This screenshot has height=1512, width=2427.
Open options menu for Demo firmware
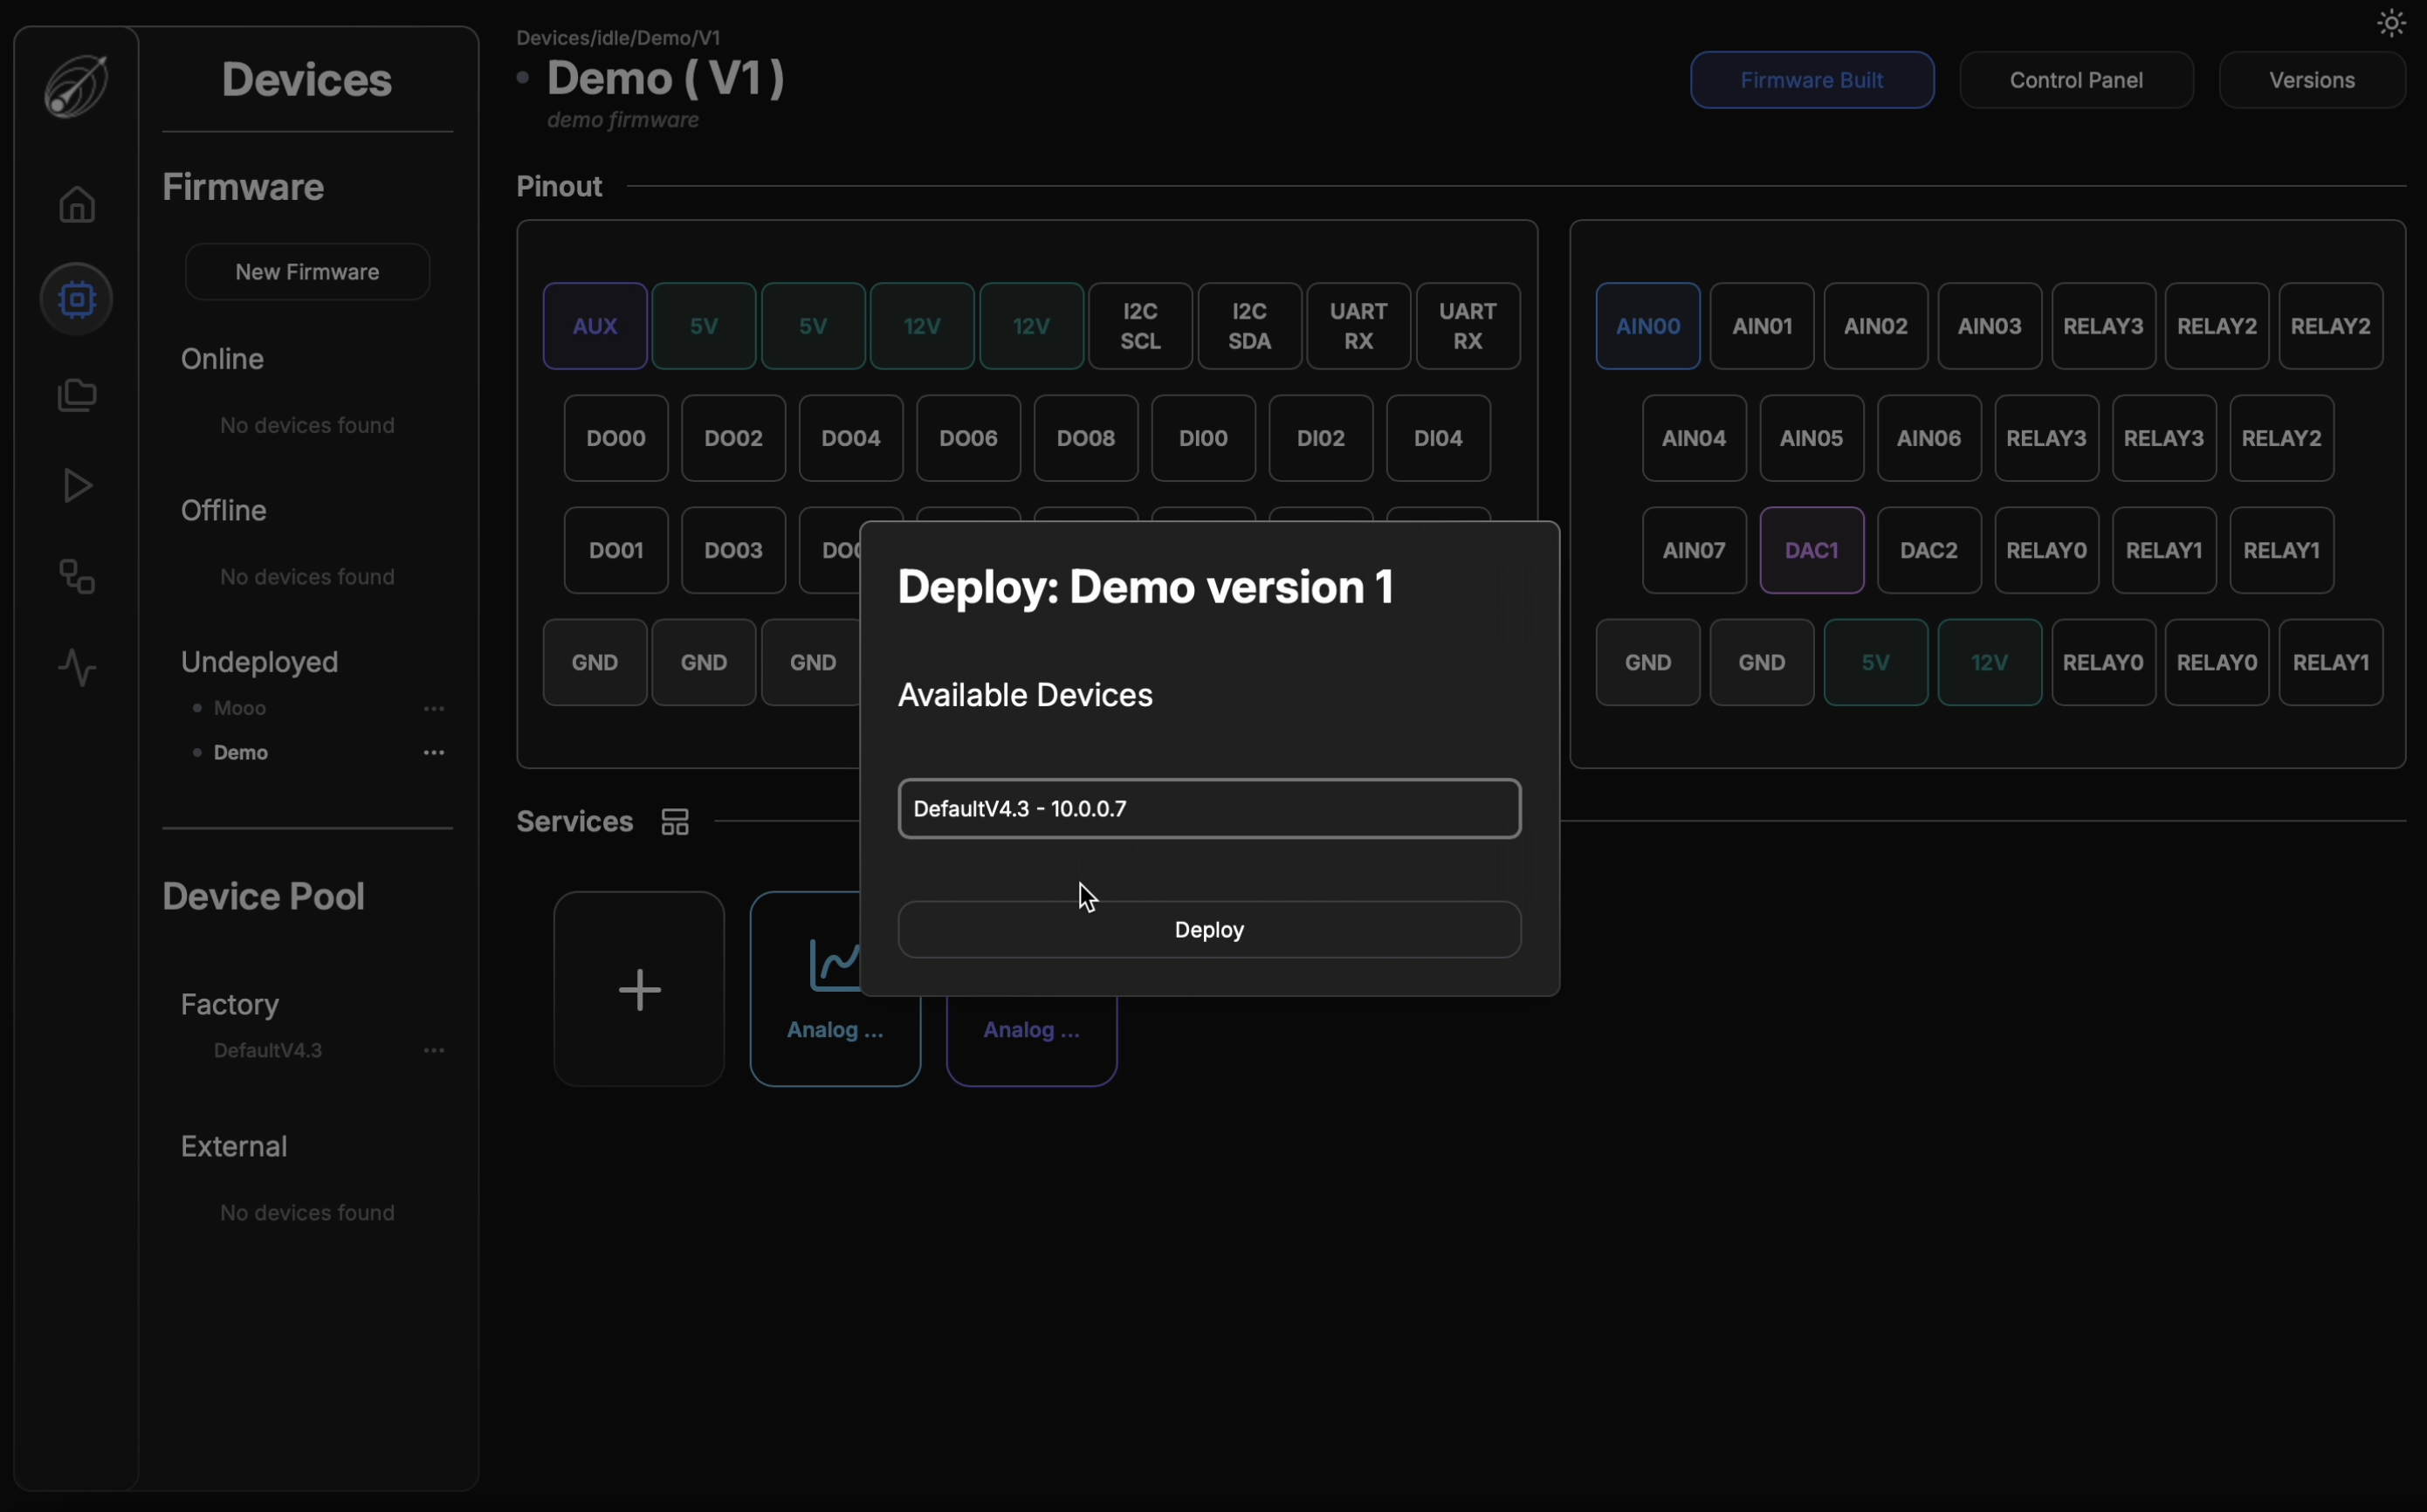[433, 752]
